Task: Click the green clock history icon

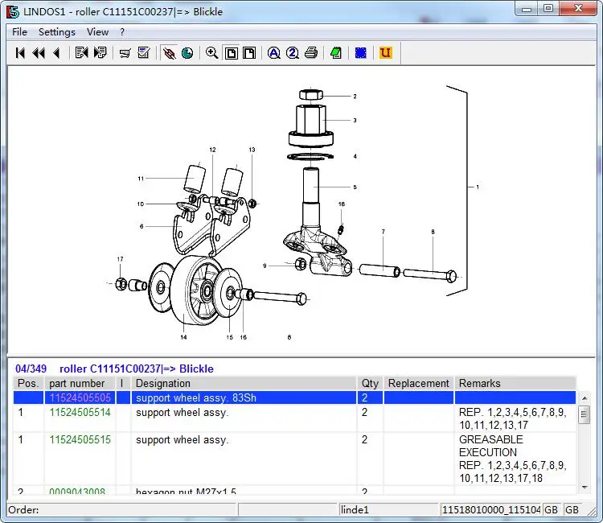Action: click(x=187, y=53)
